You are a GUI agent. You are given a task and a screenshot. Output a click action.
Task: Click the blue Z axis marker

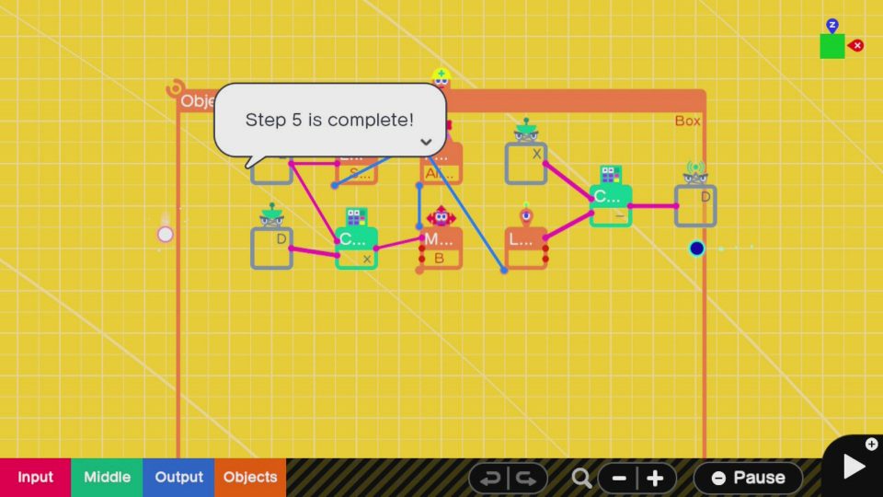coord(832,25)
